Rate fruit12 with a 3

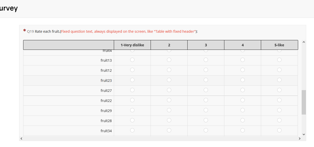coord(206,70)
